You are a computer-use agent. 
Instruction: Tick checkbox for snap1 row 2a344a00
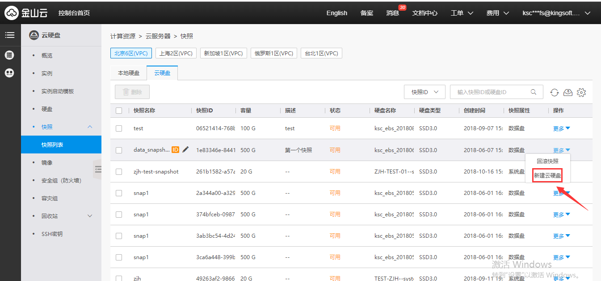click(119, 193)
